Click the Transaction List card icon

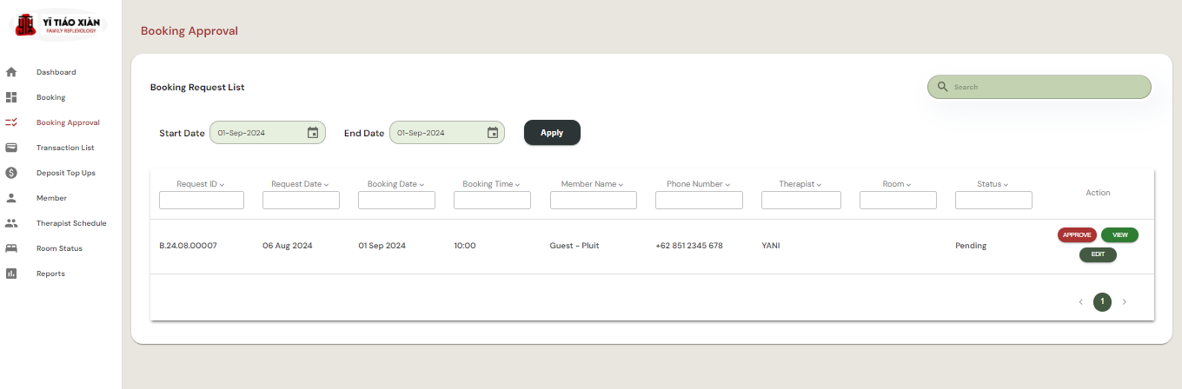point(11,148)
